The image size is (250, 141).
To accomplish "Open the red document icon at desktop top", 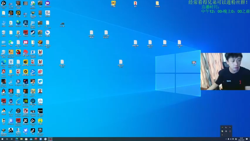I will tap(135, 3).
